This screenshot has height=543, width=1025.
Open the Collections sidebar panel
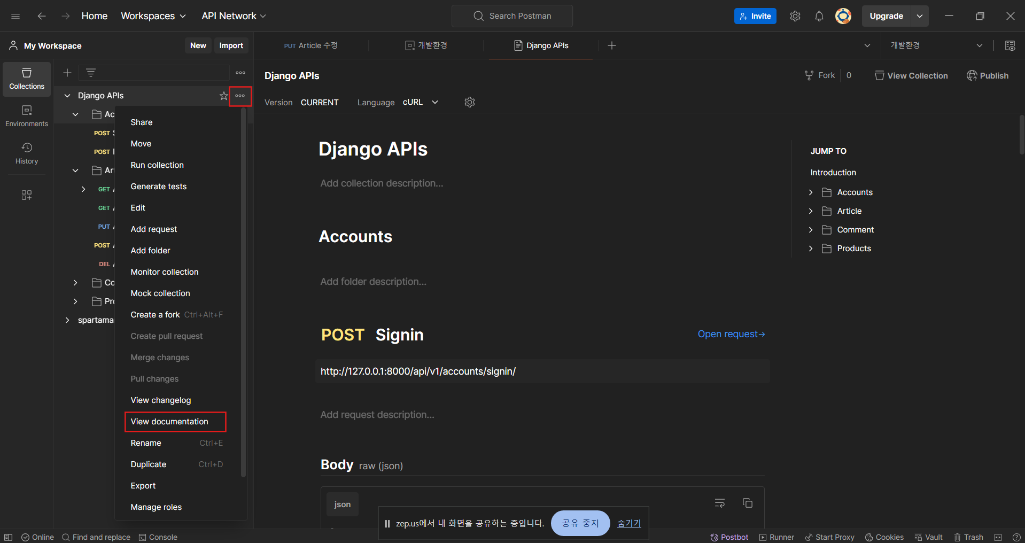[27, 79]
